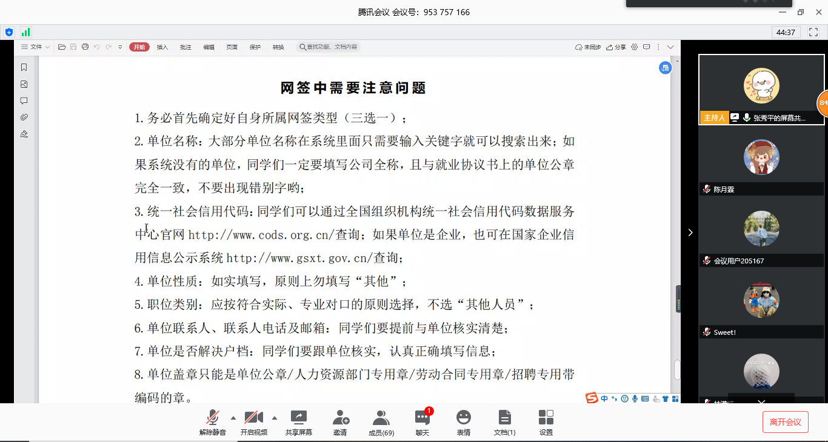Click the green network signal icon
Viewport: 828px width, 442px height.
(25, 32)
